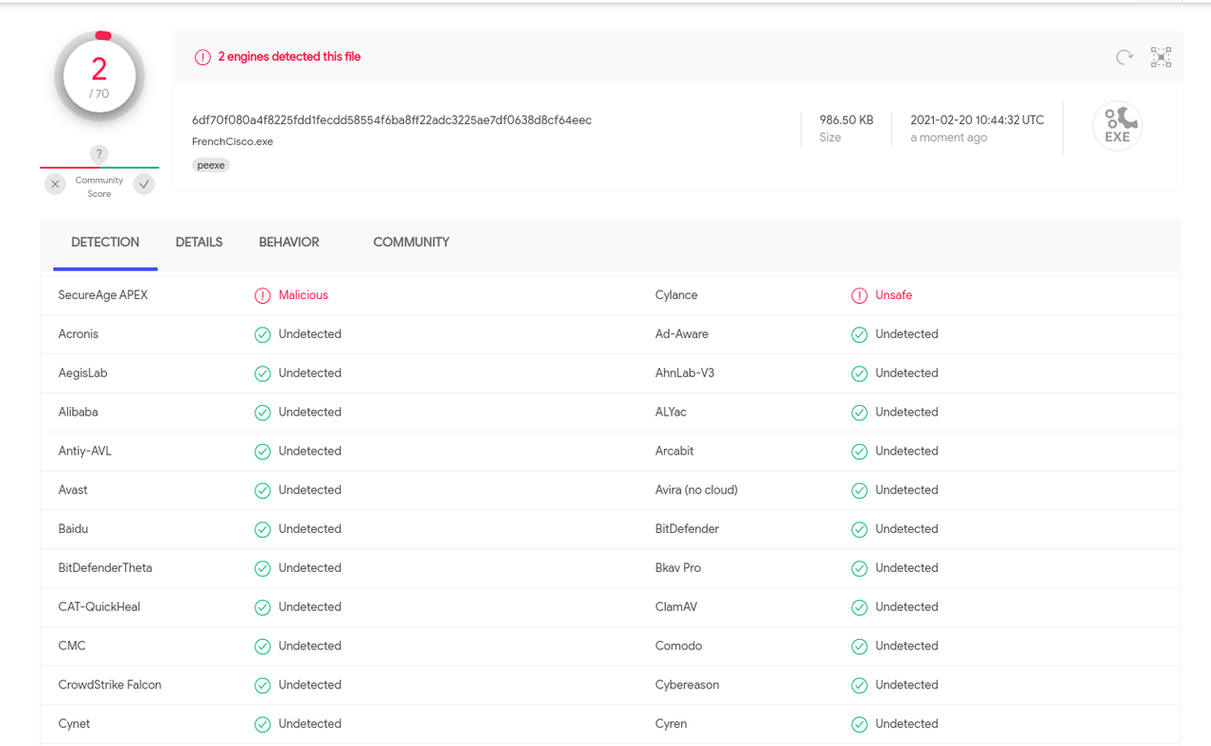Click the Undetected result for Cybereason
The height and width of the screenshot is (746, 1211).
(x=907, y=684)
